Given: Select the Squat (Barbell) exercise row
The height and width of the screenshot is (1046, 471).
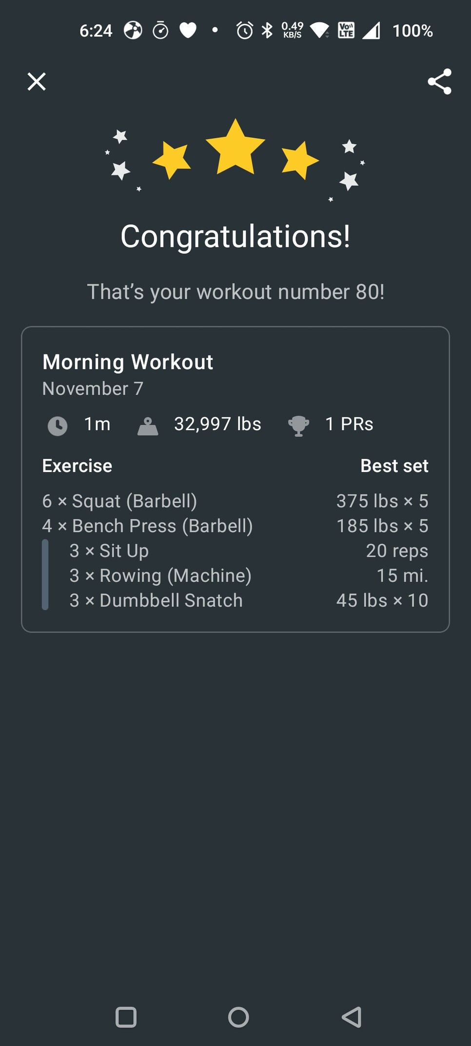Looking at the screenshot, I should point(119,501).
